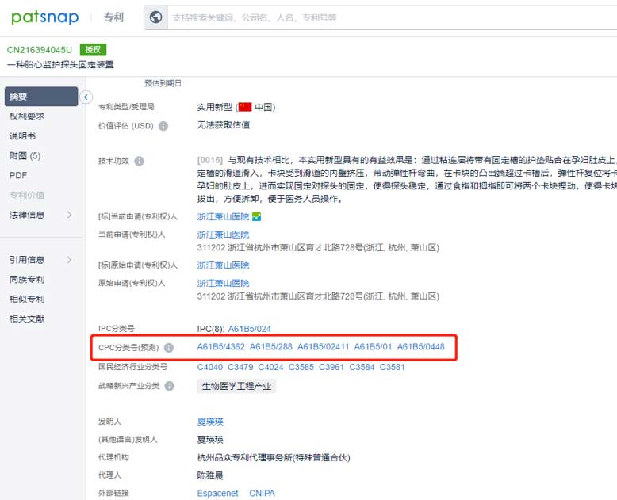Collapse the sidebar with the arrow button
The width and height of the screenshot is (617, 500).
click(x=86, y=97)
